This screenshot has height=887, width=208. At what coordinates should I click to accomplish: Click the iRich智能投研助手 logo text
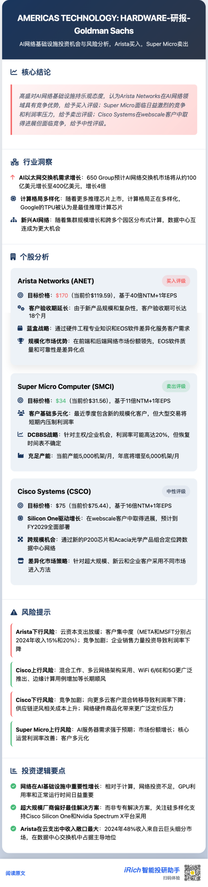point(152,870)
